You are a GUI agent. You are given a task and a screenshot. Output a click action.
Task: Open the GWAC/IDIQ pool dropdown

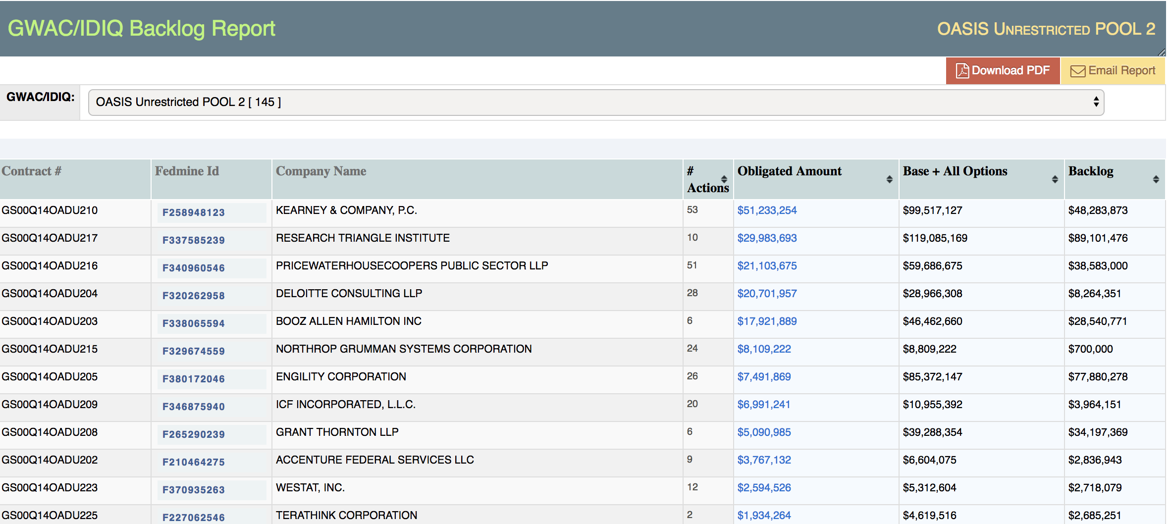click(596, 102)
